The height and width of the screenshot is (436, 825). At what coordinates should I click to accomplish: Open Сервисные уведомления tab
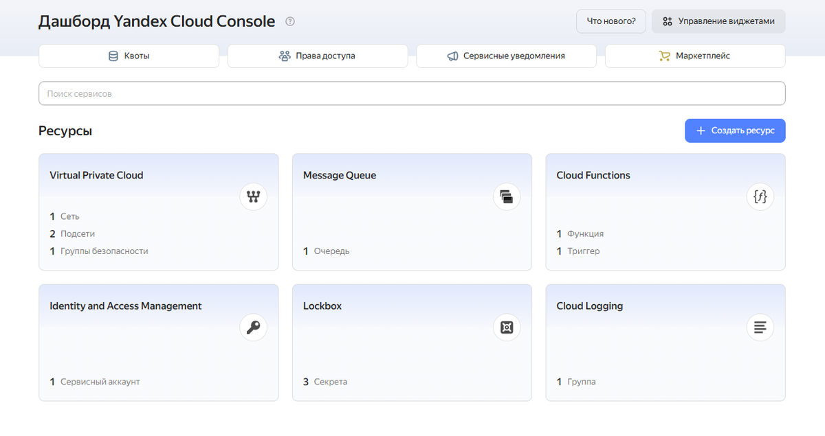506,56
